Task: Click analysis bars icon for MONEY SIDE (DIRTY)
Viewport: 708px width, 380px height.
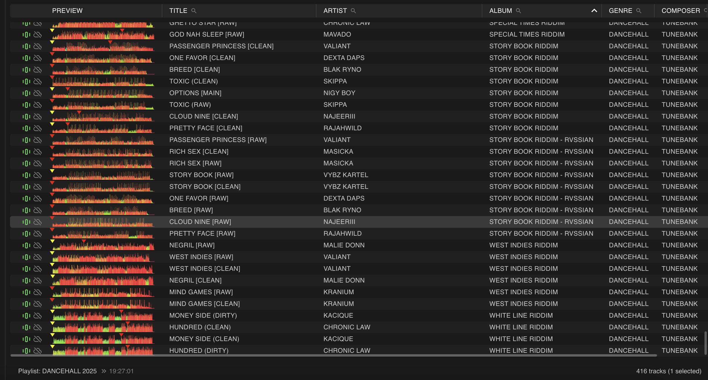Action: tap(26, 316)
